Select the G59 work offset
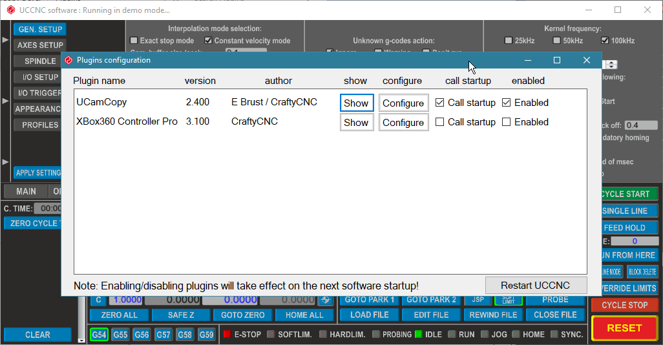 [206, 335]
